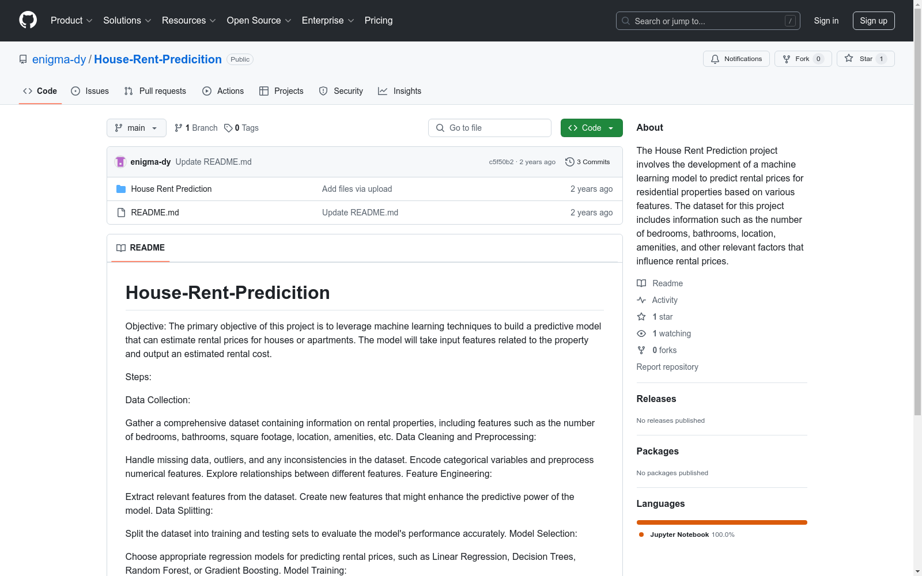
Task: Switch to the Issues tab
Action: [90, 91]
